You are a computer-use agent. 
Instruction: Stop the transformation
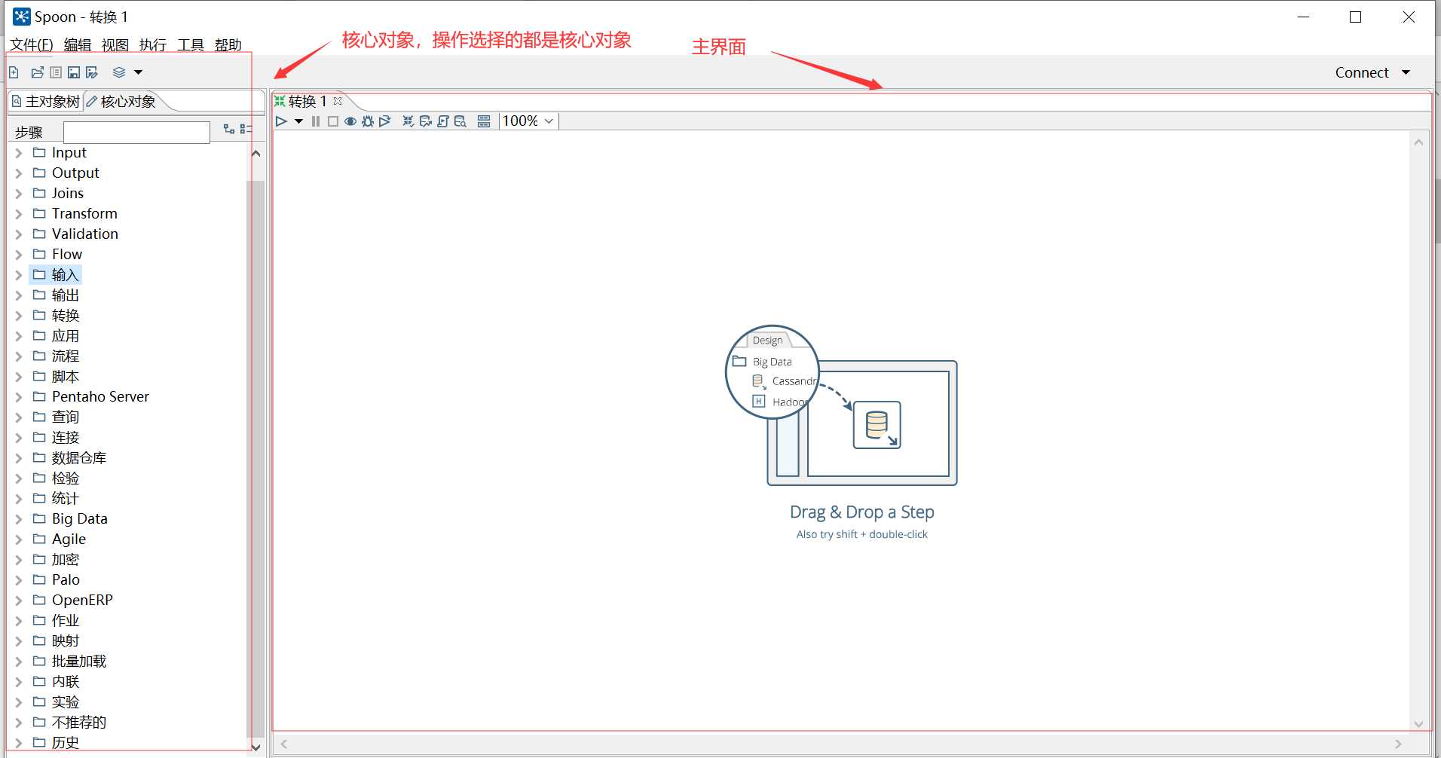coord(332,121)
